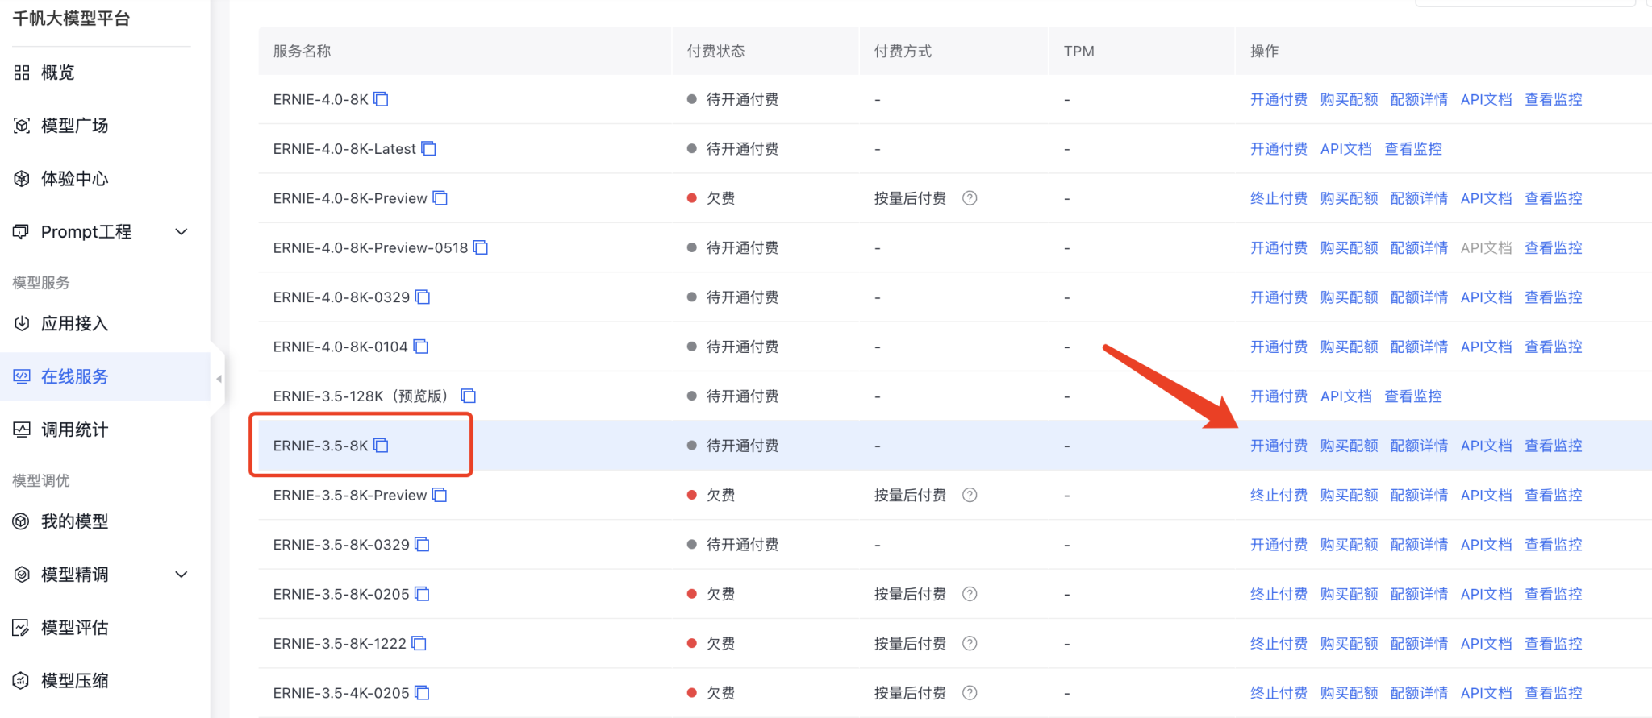Click copy icon beside ERNIE-4.0-8K-Latest
Image resolution: width=1652 pixels, height=718 pixels.
pyautogui.click(x=429, y=149)
